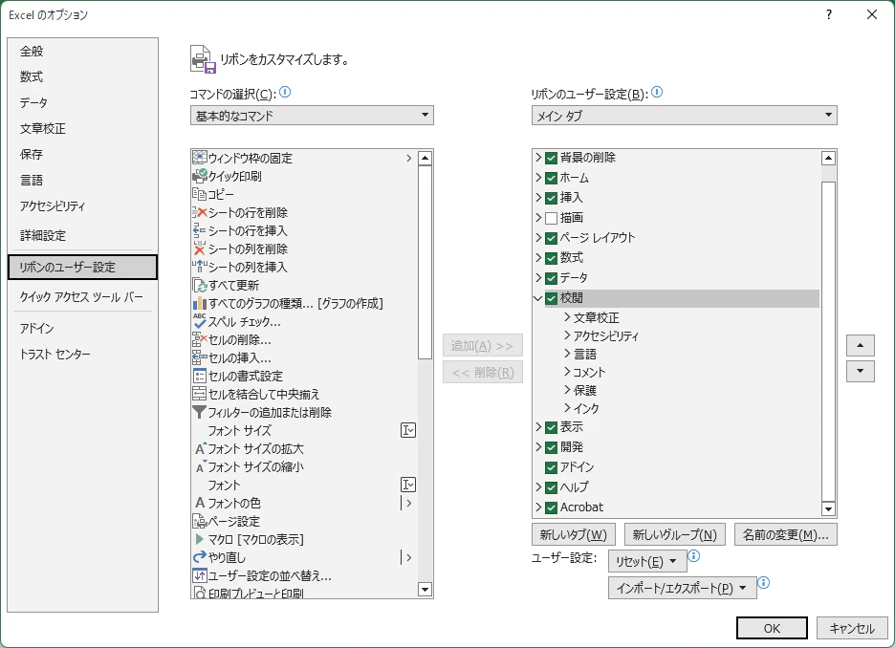Select the フォントの色 icon
This screenshot has width=895, height=648.
click(200, 503)
